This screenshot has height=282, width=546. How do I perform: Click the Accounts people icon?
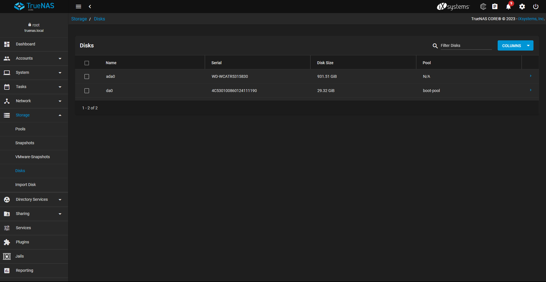point(7,58)
